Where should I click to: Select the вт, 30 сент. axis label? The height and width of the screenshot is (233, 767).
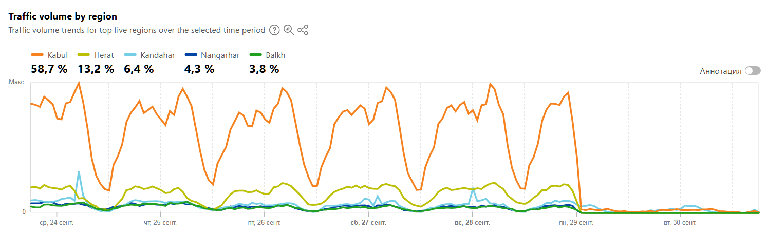coord(680,223)
